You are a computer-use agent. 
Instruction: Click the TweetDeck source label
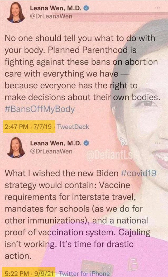tap(73, 127)
